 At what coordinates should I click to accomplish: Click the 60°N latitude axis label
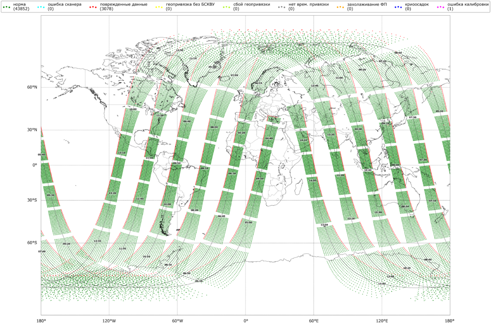[x=32, y=88]
